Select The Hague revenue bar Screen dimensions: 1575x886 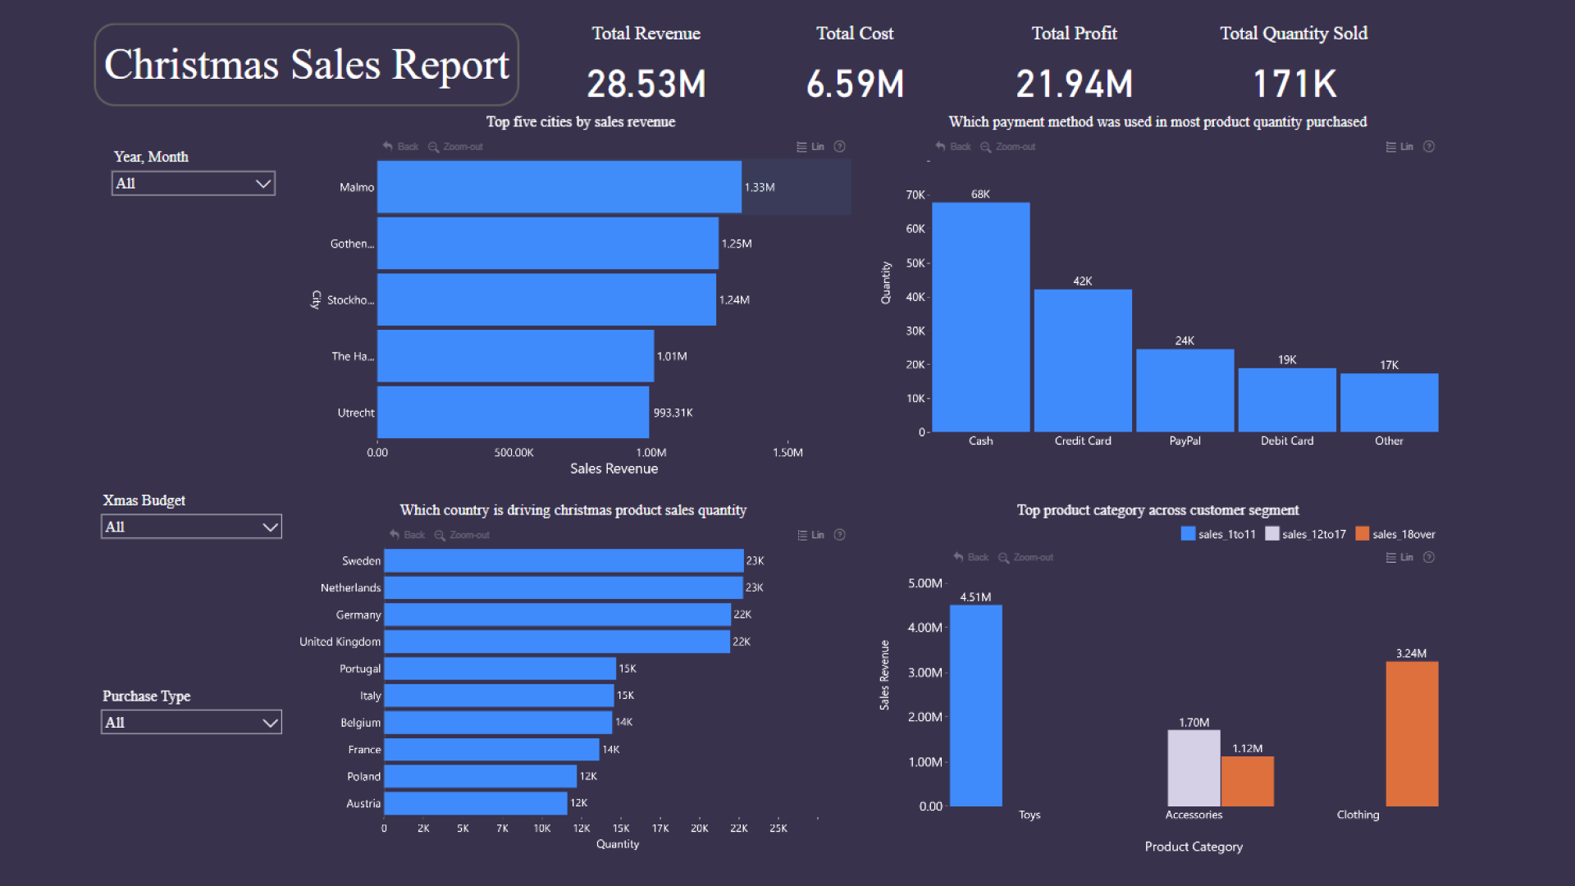pyautogui.click(x=515, y=356)
